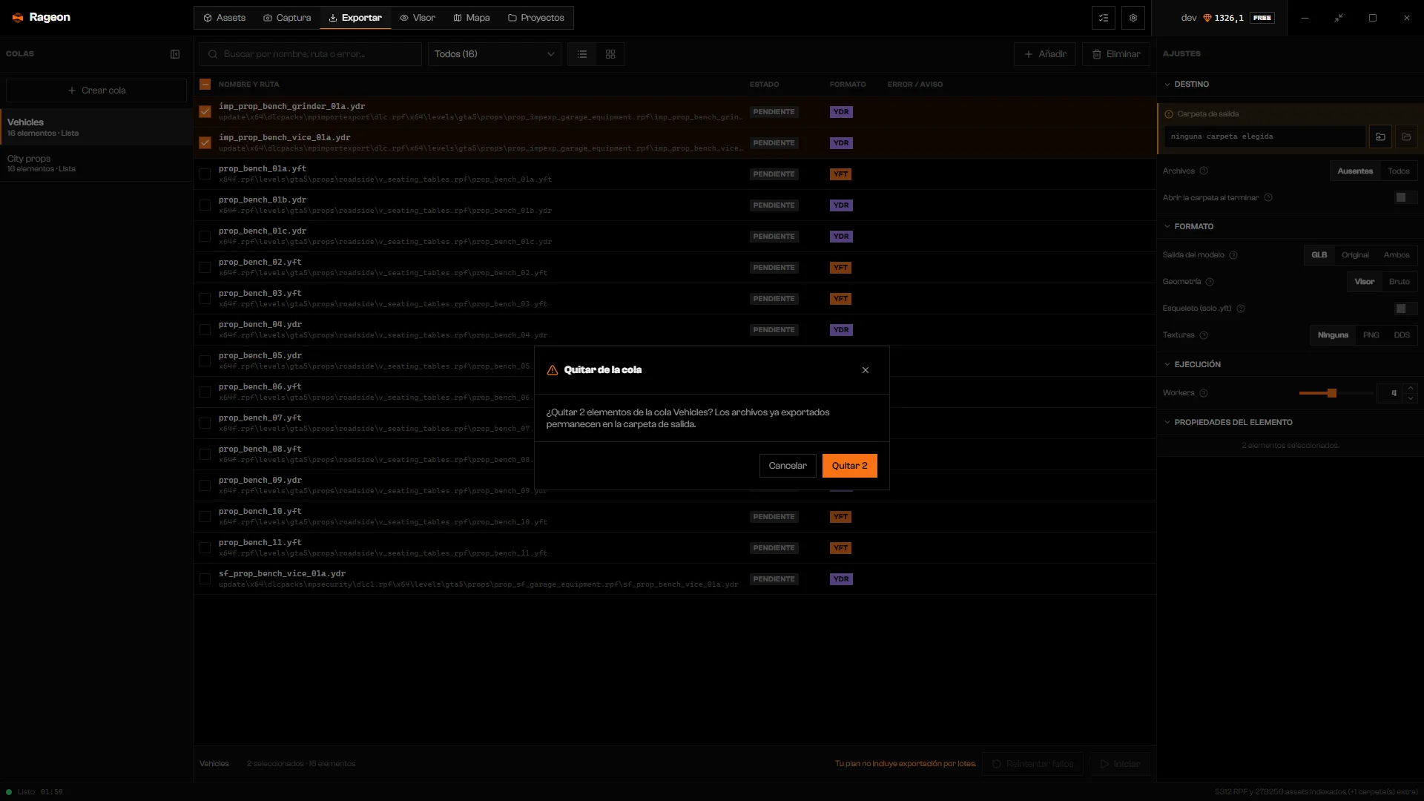Click compact window mode icon
This screenshot has height=801, width=1424.
[1339, 18]
